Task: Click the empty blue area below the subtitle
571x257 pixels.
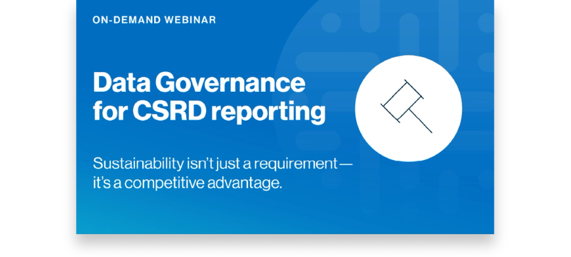Action: click(222, 214)
